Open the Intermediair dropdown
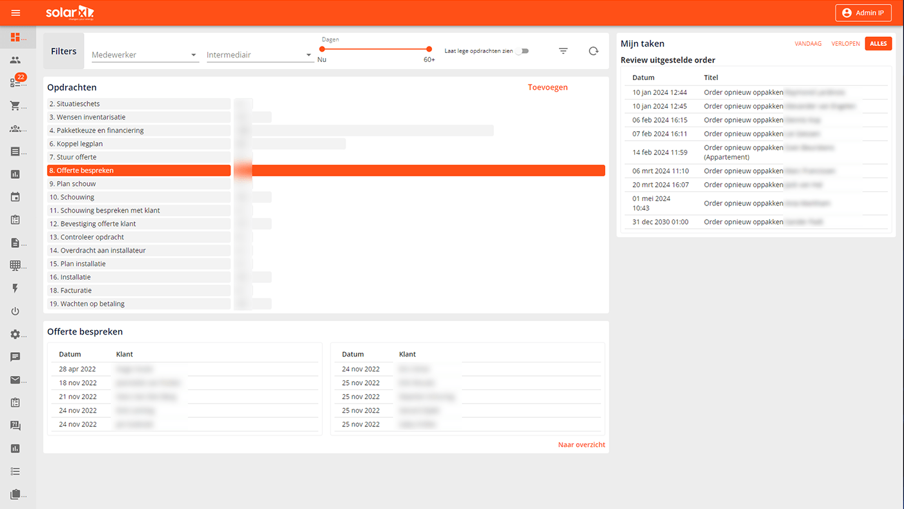This screenshot has height=509, width=904. pos(259,55)
